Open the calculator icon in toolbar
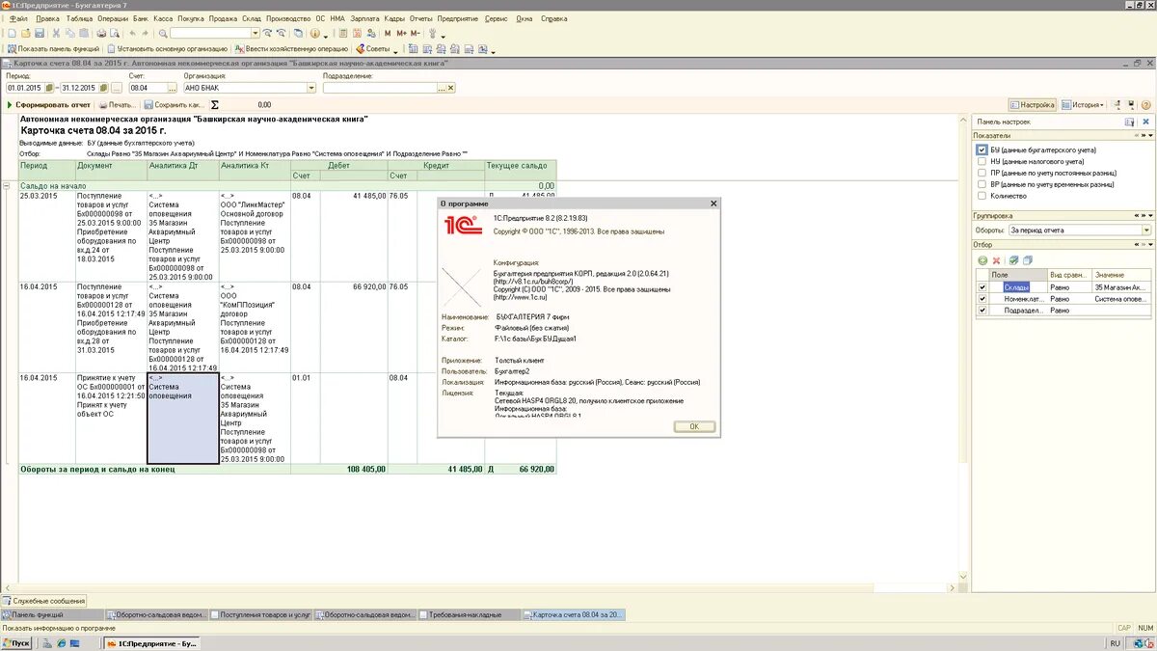 [x=342, y=33]
